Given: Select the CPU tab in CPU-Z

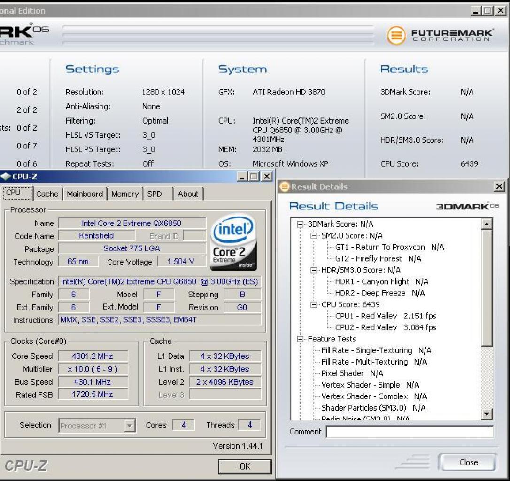Looking at the screenshot, I should point(17,193).
